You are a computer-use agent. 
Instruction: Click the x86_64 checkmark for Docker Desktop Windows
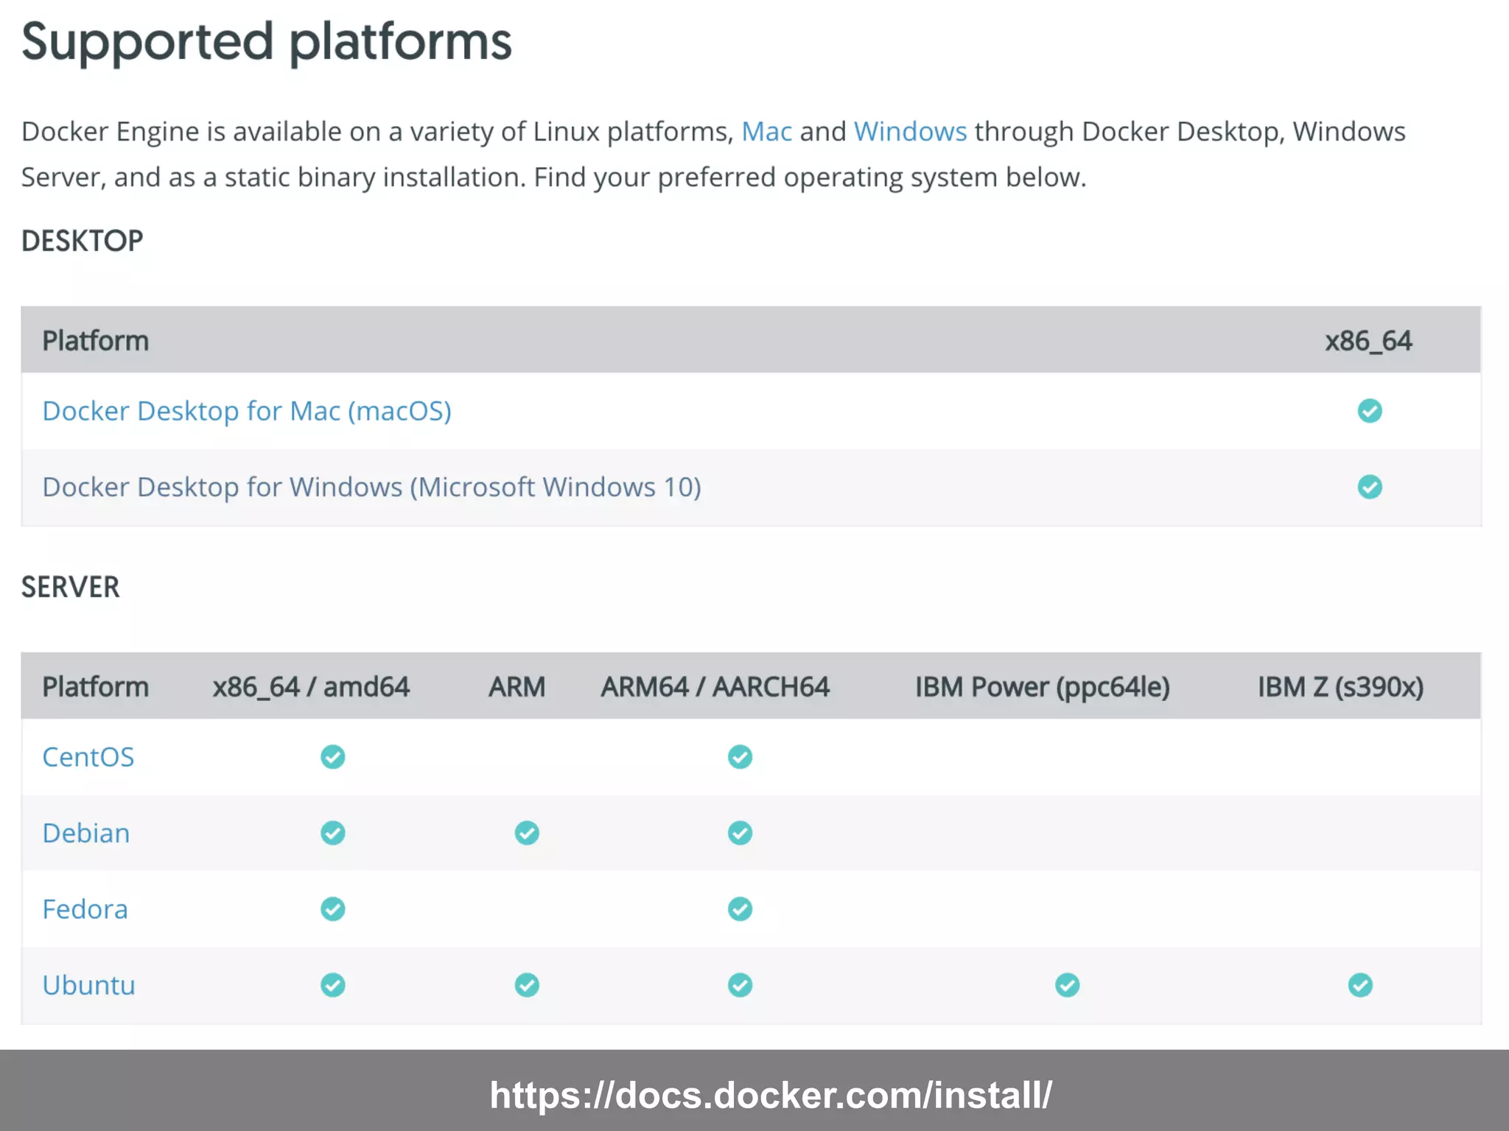tap(1370, 487)
